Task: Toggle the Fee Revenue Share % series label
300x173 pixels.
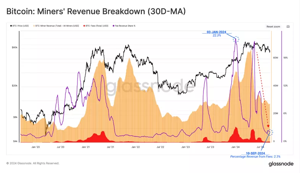Action: click(x=125, y=26)
